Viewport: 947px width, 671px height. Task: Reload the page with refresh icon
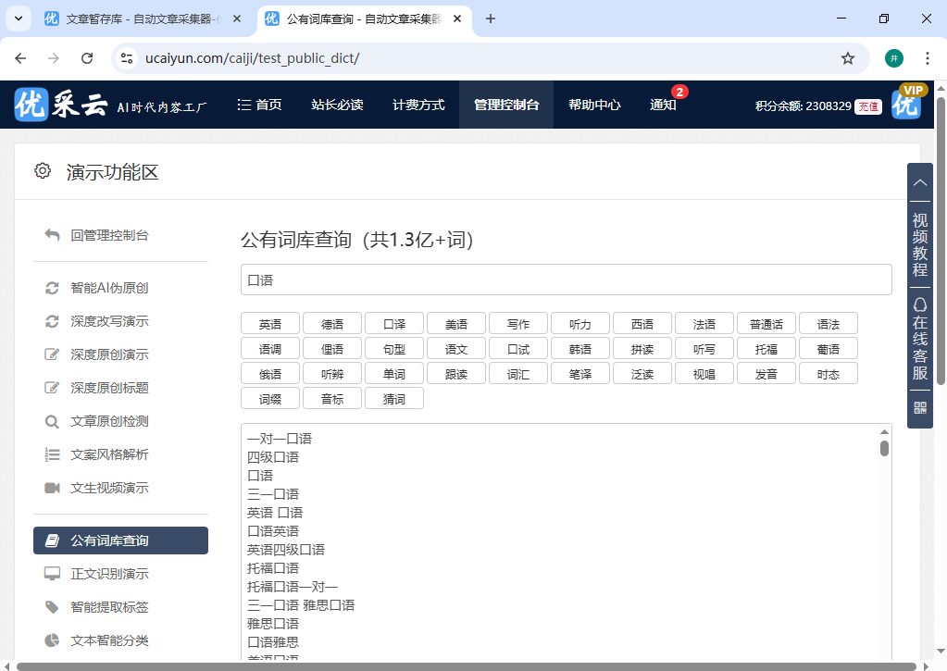tap(87, 58)
